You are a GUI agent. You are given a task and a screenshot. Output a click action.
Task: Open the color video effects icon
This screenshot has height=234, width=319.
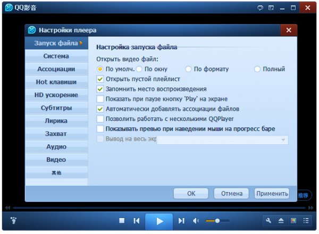pyautogui.click(x=293, y=221)
